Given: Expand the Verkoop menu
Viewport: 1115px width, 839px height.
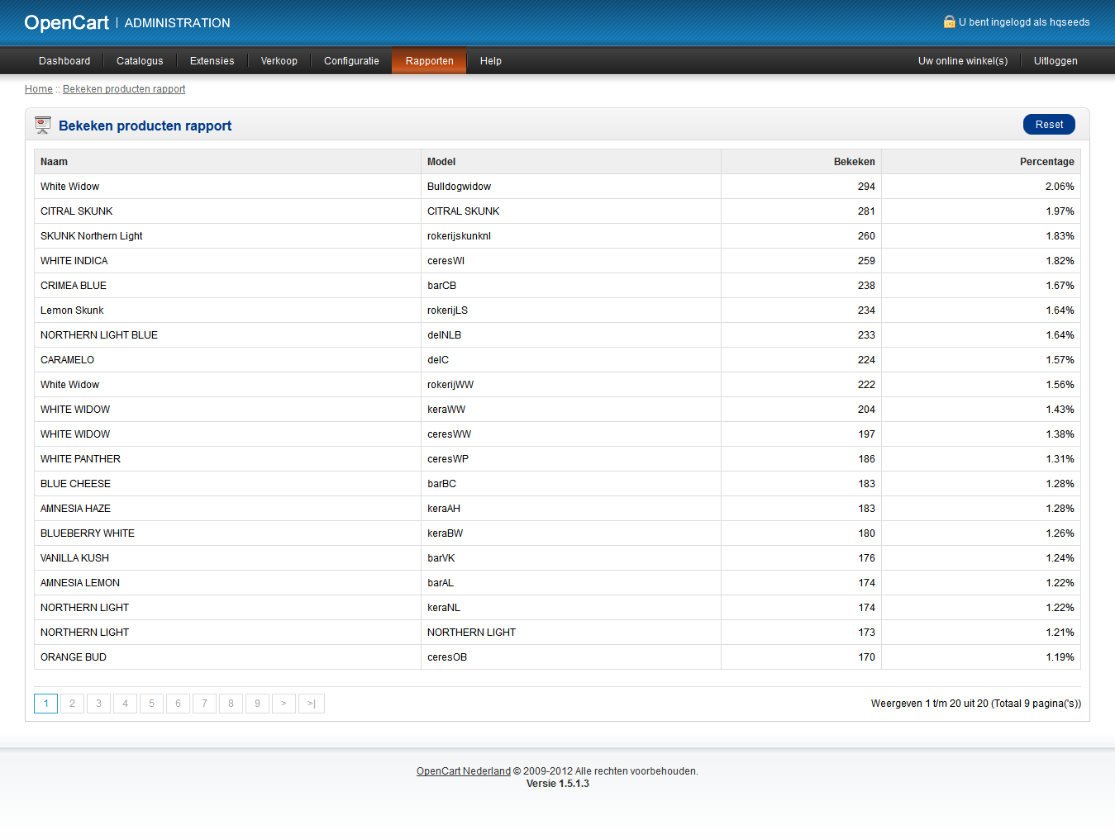Looking at the screenshot, I should coord(279,61).
